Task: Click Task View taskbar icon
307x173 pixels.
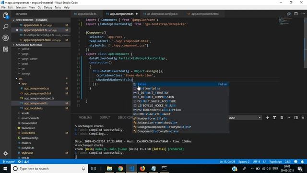Action: coord(94,169)
